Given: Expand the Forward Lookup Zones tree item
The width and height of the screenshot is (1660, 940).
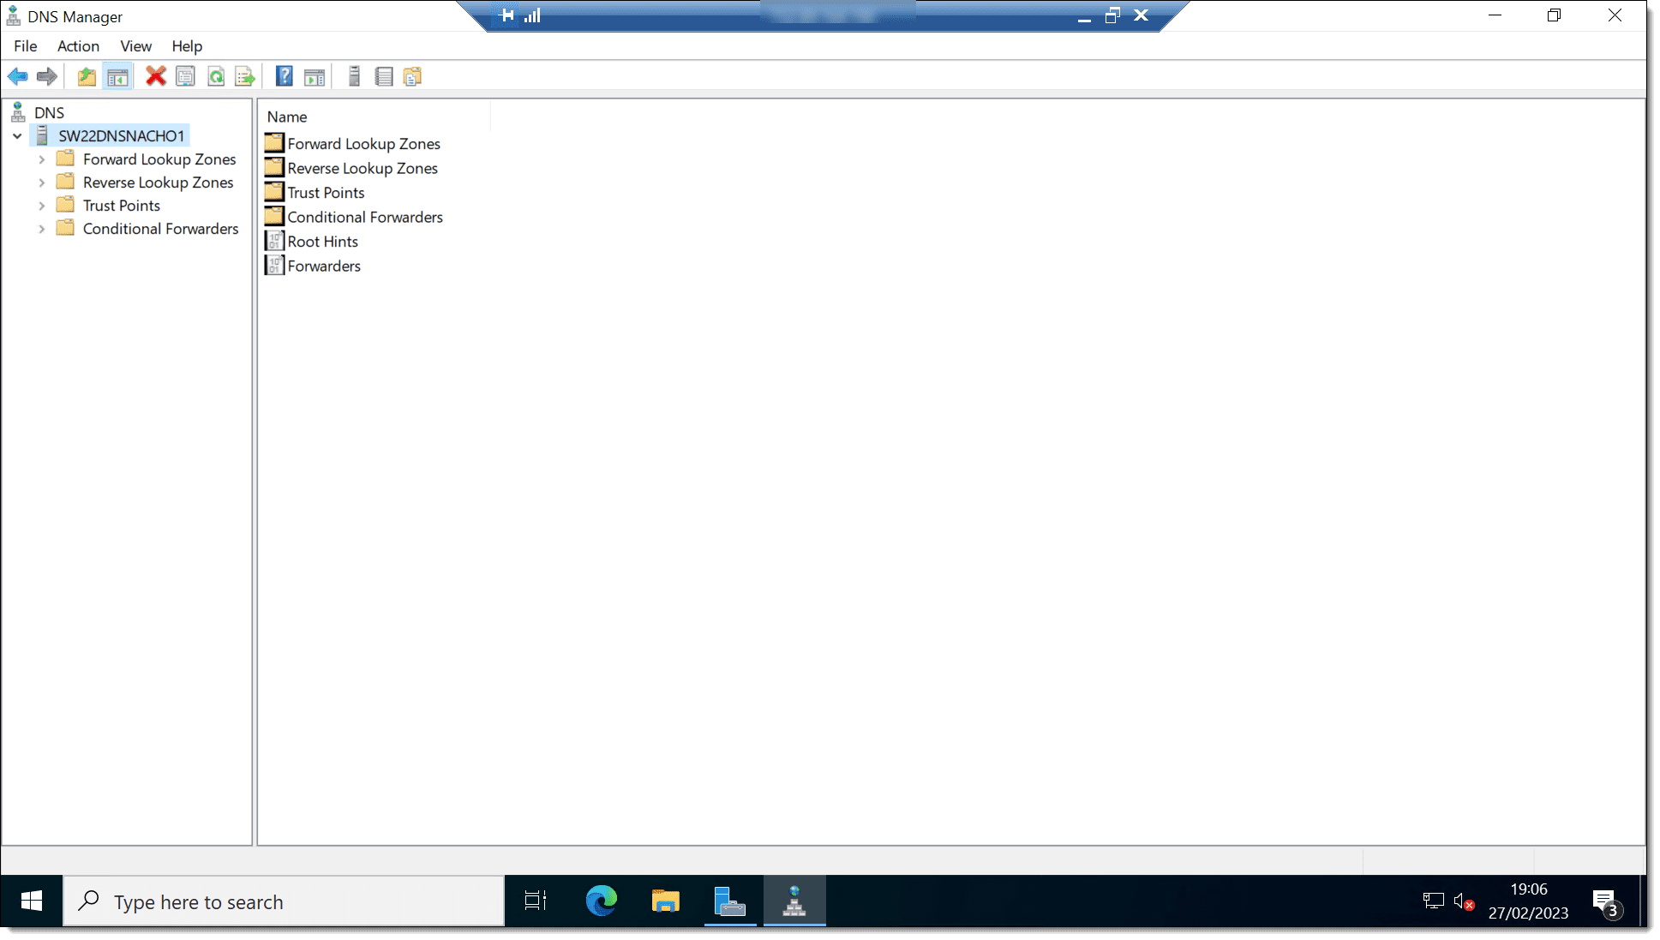Looking at the screenshot, I should tap(41, 159).
